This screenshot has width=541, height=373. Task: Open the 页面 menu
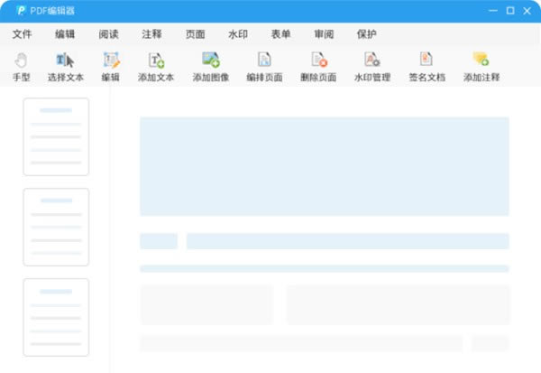[196, 34]
